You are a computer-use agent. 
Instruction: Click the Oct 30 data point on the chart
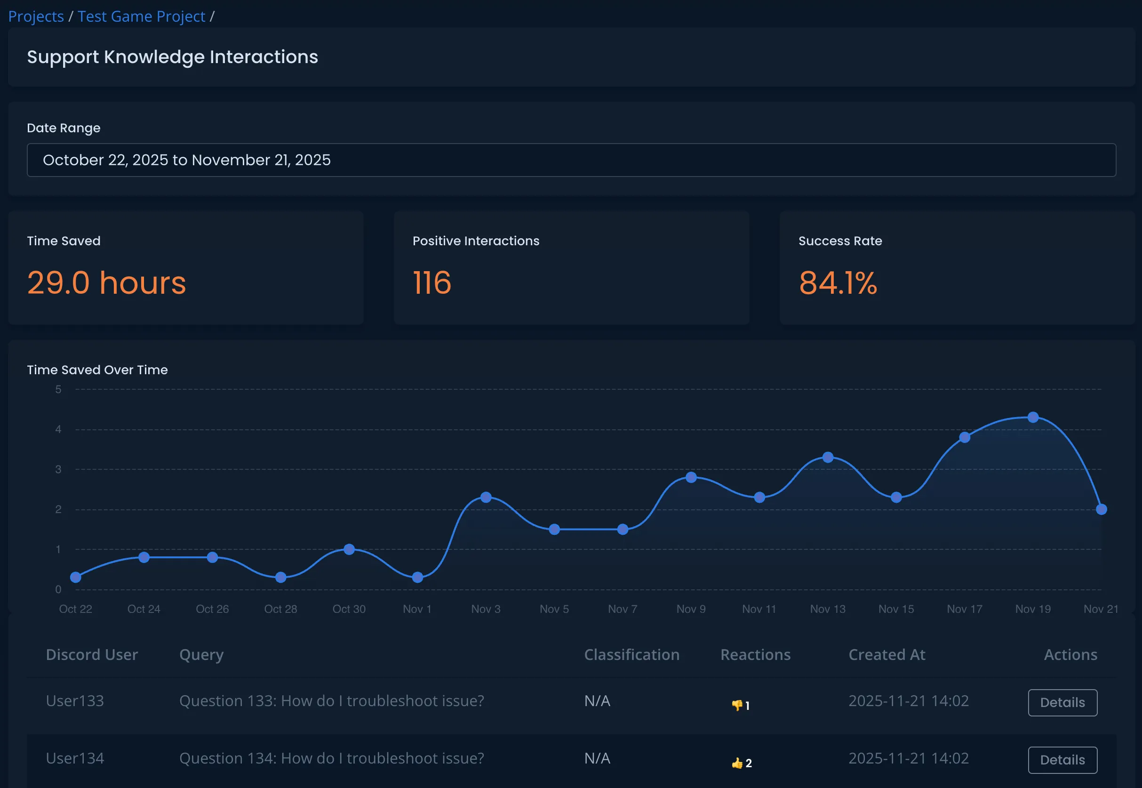(x=349, y=548)
